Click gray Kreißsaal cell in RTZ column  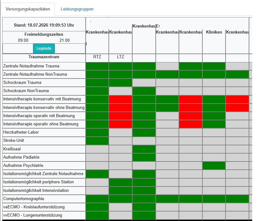tap(97, 149)
